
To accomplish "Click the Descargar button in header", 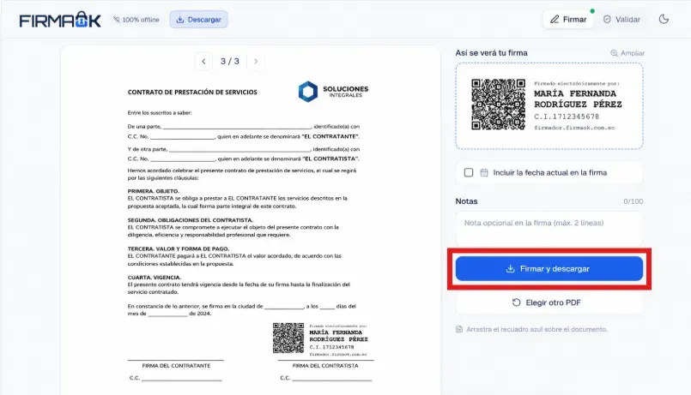I will pos(199,20).
